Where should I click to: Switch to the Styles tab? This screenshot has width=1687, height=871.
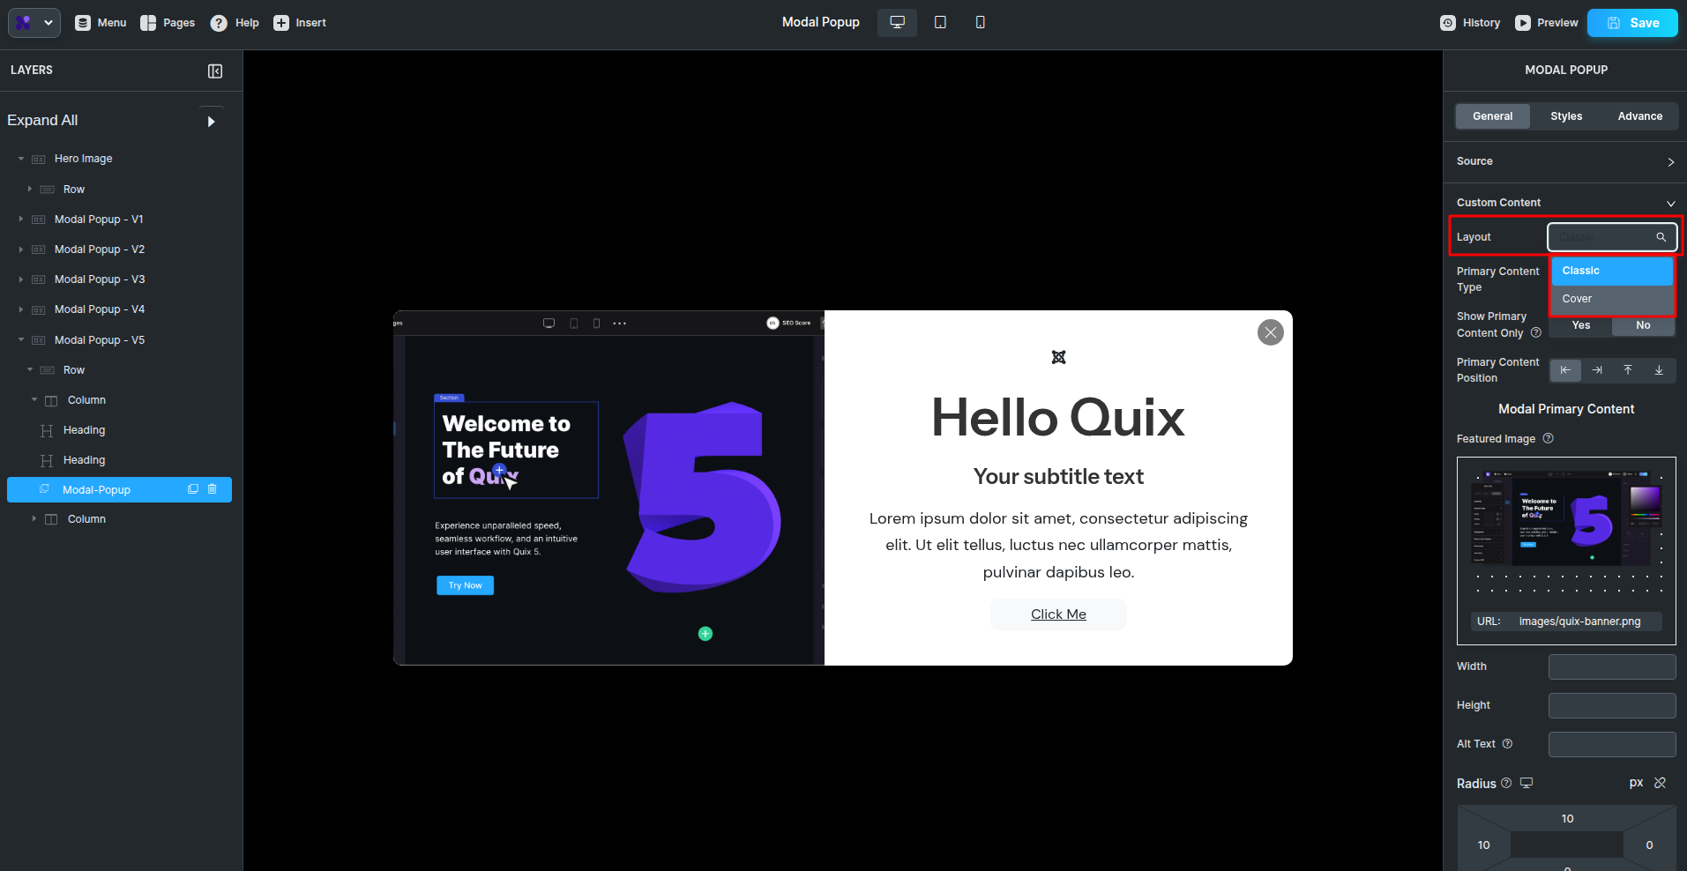1565,115
